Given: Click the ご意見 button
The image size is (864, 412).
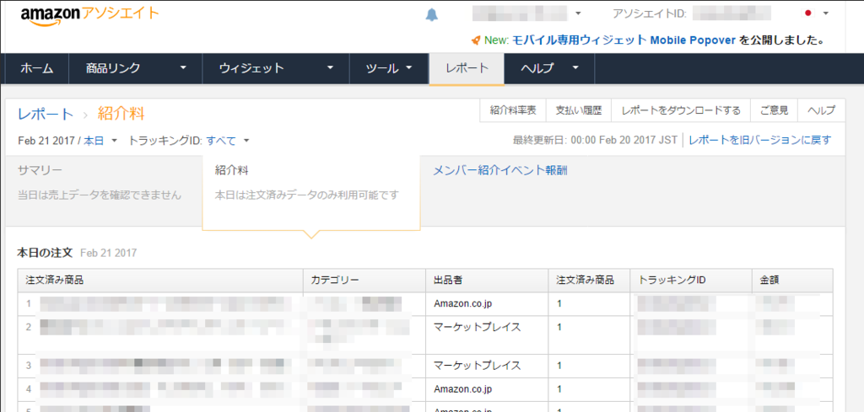Looking at the screenshot, I should coord(774,110).
